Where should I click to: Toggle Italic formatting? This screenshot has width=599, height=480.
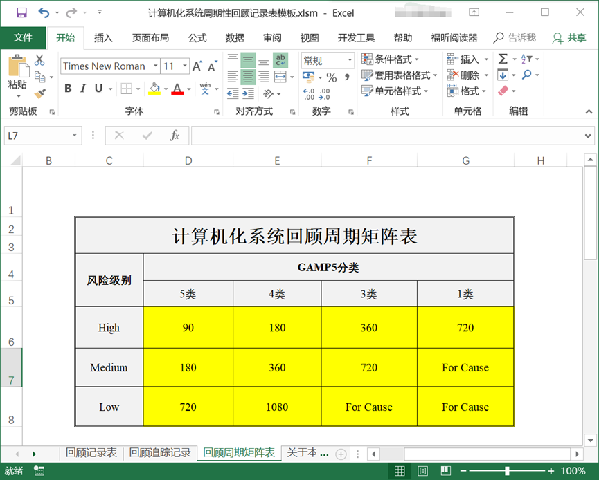click(x=84, y=89)
